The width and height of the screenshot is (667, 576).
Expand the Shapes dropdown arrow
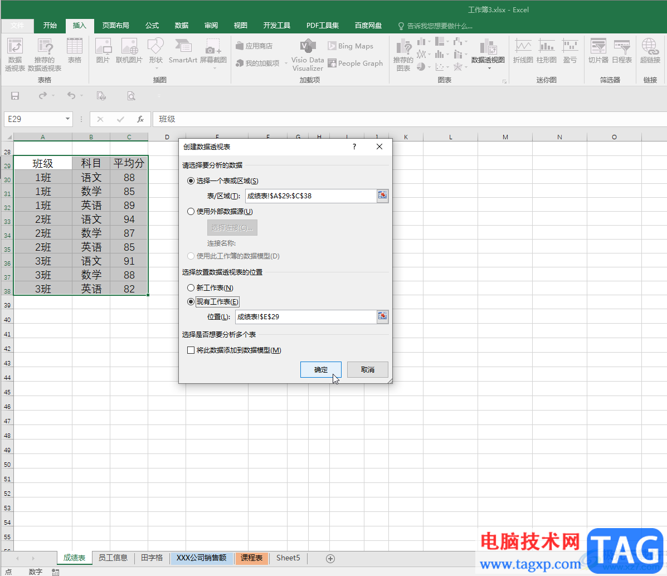click(x=157, y=69)
